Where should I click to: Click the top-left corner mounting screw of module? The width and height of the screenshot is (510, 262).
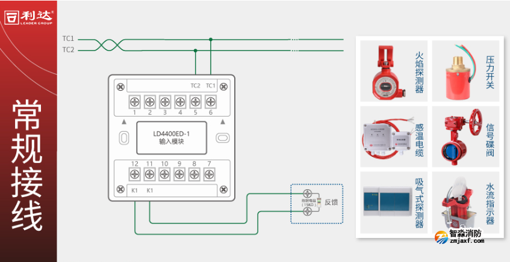coord(119,85)
